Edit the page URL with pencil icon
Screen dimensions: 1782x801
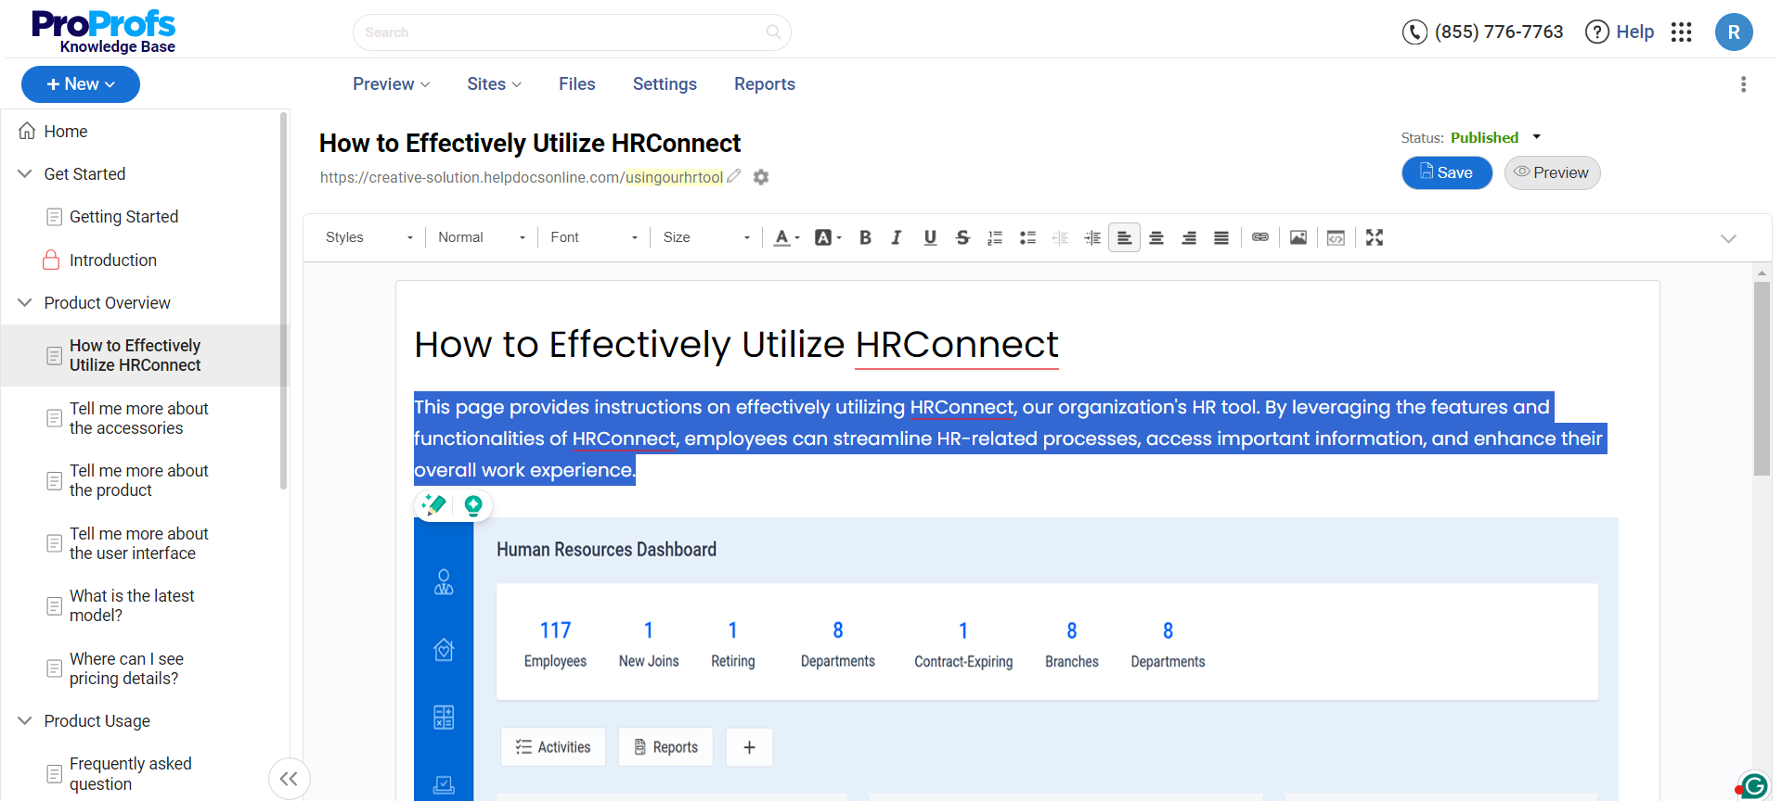tap(734, 176)
